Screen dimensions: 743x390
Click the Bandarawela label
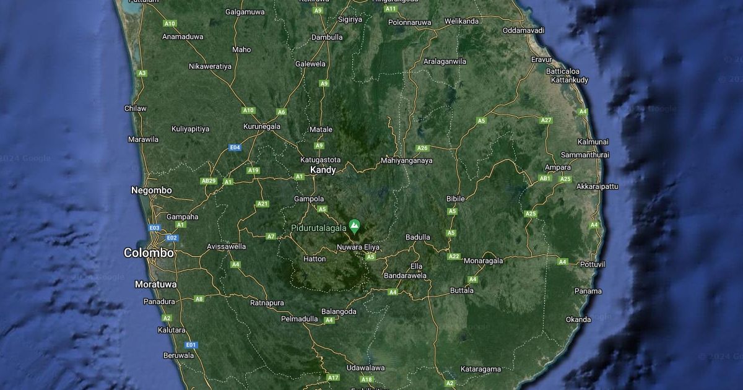(x=406, y=275)
